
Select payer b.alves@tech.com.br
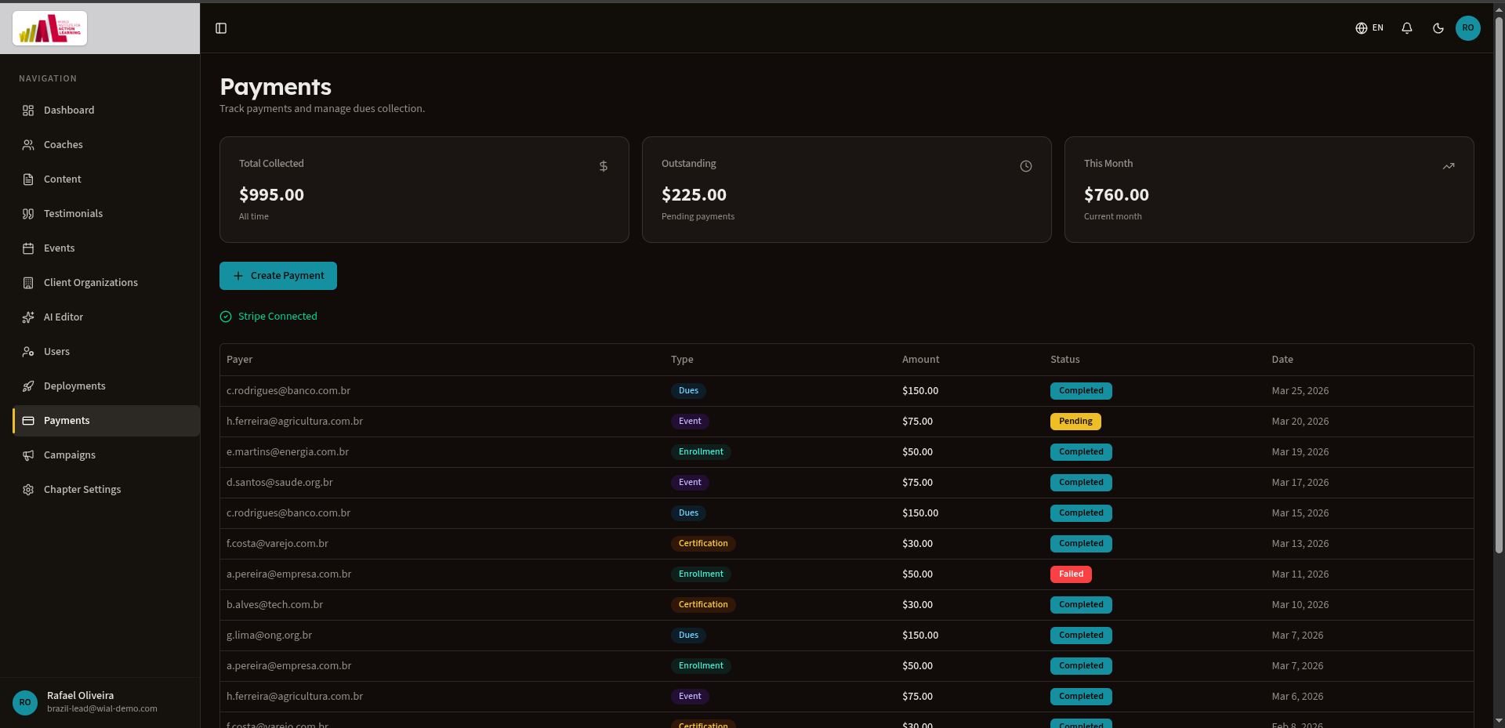click(274, 605)
